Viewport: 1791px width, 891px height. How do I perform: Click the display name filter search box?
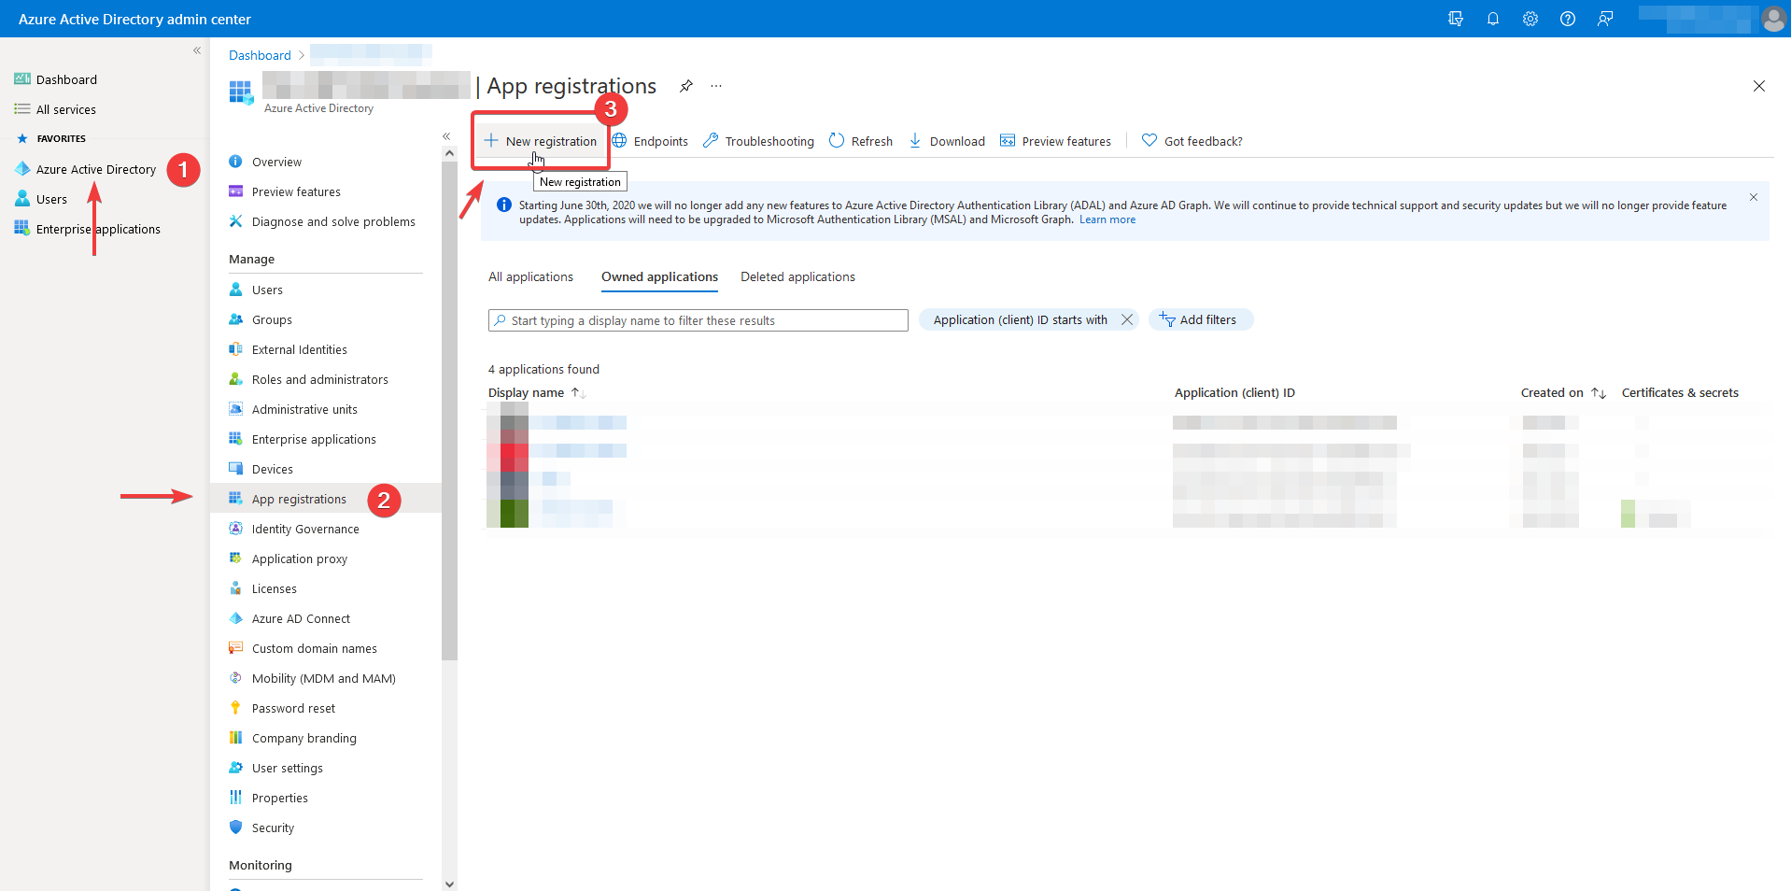pyautogui.click(x=698, y=319)
